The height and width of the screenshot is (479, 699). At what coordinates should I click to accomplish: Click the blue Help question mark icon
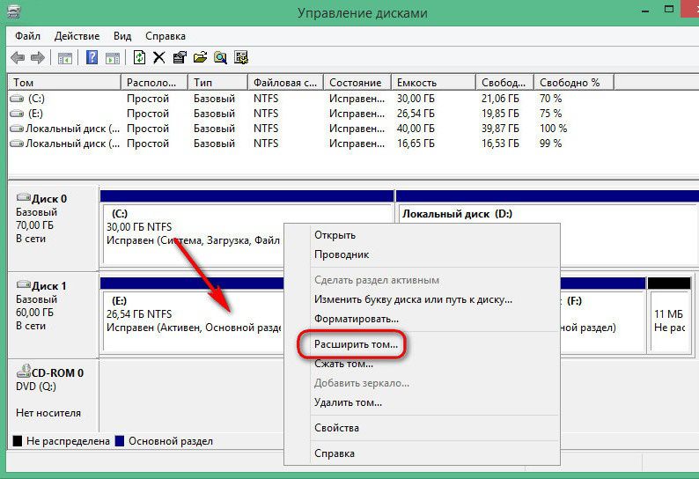click(92, 58)
